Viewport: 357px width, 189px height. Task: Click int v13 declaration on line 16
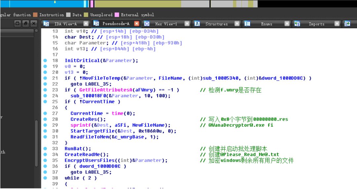click(x=76, y=49)
